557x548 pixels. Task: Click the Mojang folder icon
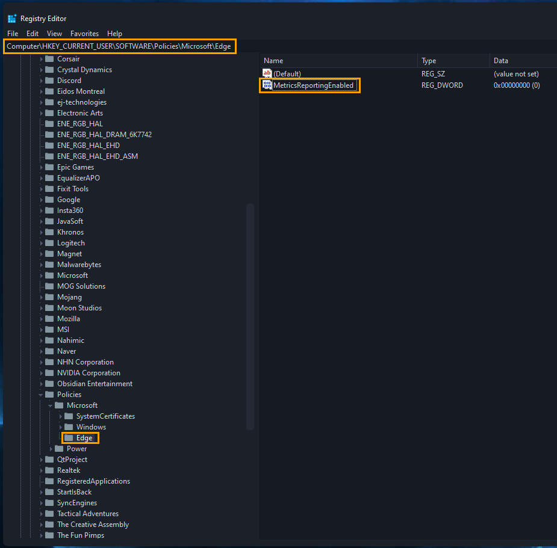[x=49, y=297]
